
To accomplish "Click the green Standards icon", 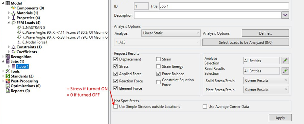I will [8, 76].
